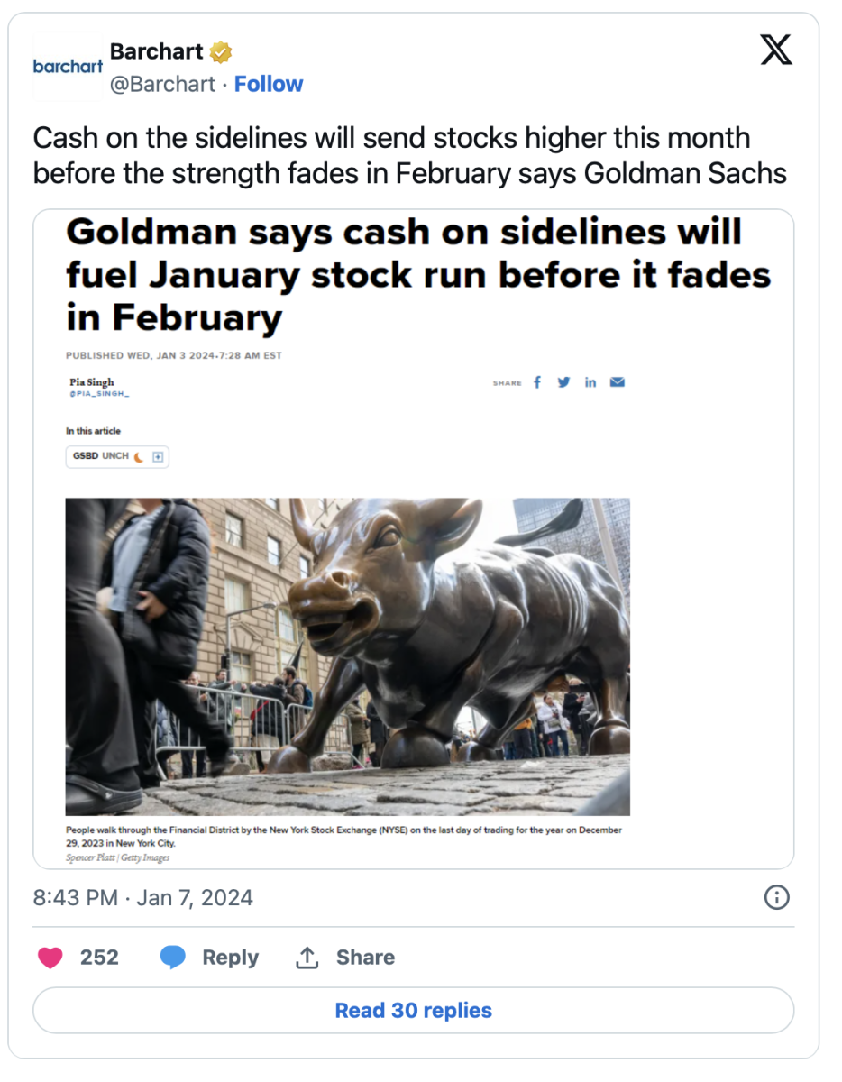Open the Share options for tweet

tap(345, 958)
